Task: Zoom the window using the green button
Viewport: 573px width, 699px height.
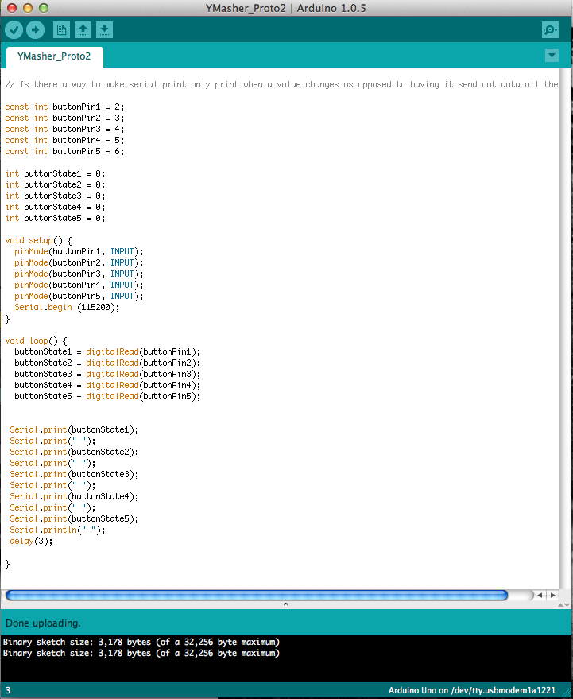Action: (42, 7)
